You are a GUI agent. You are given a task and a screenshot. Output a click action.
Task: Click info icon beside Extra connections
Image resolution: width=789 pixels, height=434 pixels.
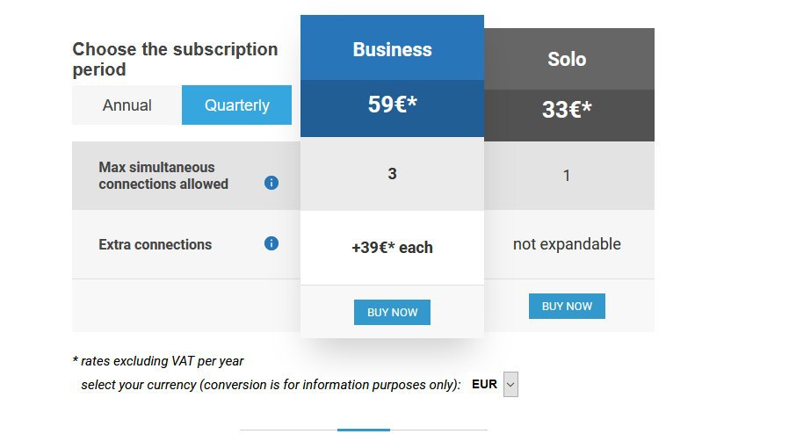click(271, 243)
